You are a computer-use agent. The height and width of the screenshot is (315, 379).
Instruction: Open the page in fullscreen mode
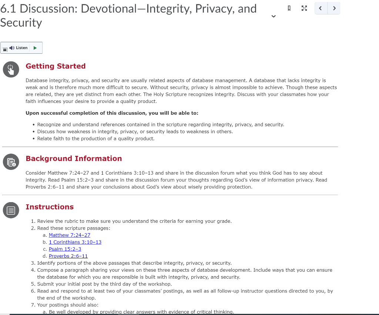click(304, 9)
